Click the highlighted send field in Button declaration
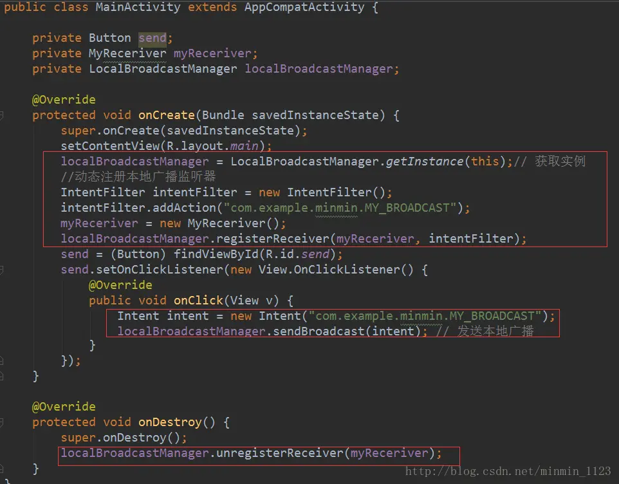Viewport: 619px width, 484px height. click(152, 38)
